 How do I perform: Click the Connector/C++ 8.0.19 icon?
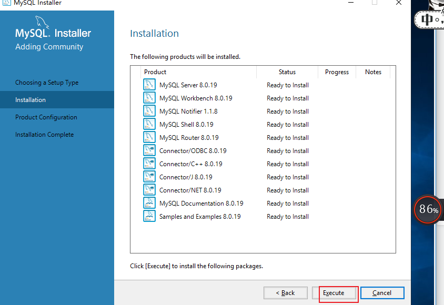coord(150,164)
